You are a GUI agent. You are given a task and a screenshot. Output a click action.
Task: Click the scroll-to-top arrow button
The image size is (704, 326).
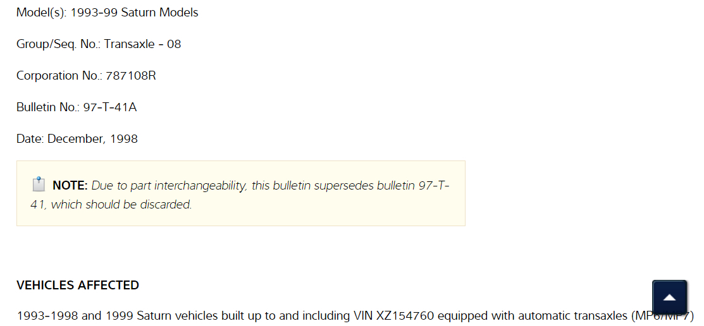click(x=669, y=298)
